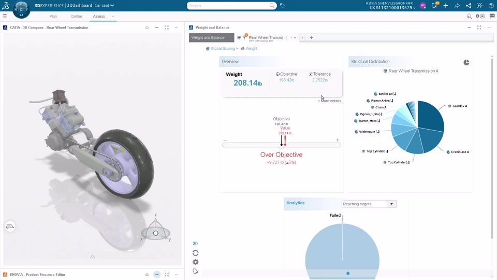Image resolution: width=497 pixels, height=280 pixels.
Task: Open dropdown chevron next to Assess tab
Action: (112, 16)
